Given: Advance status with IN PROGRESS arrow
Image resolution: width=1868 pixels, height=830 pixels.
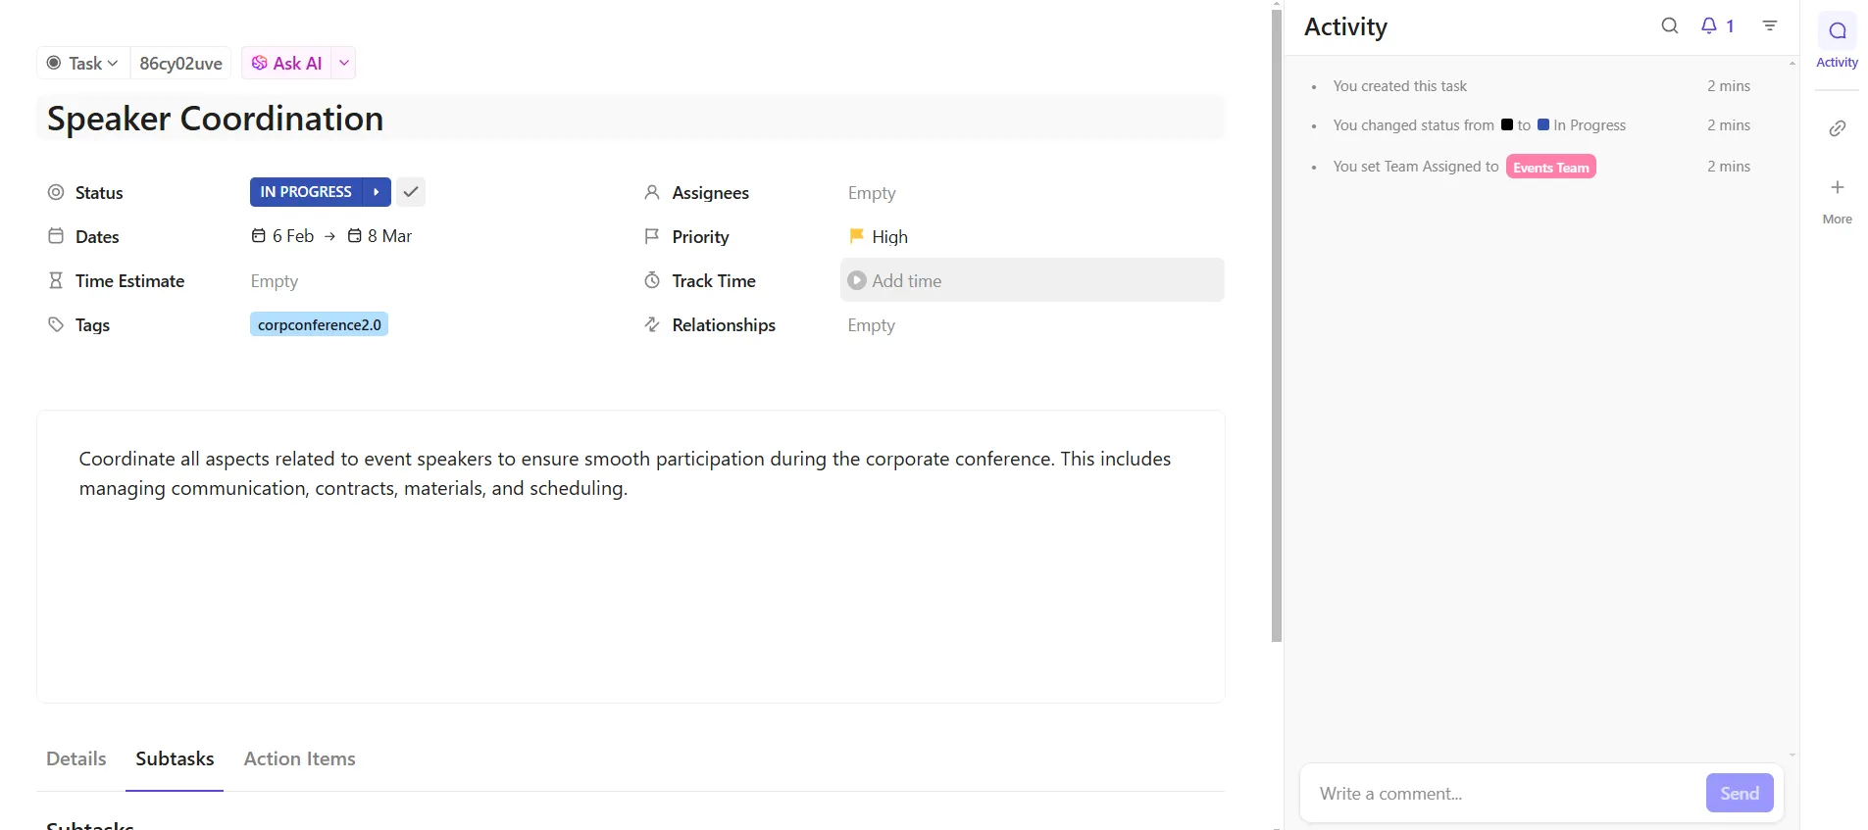Looking at the screenshot, I should click(x=377, y=192).
